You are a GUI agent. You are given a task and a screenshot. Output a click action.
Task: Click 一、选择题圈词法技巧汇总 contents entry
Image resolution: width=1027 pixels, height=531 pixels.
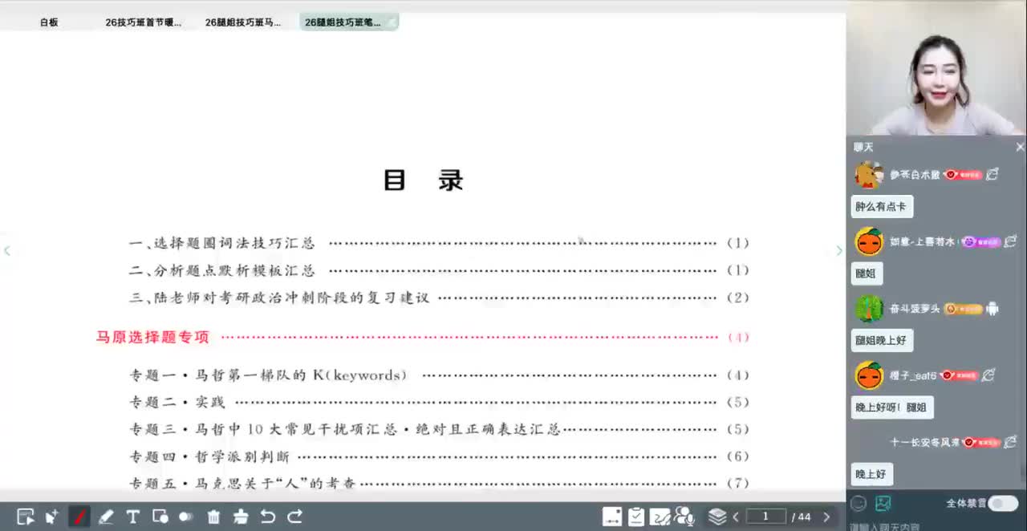[439, 243]
